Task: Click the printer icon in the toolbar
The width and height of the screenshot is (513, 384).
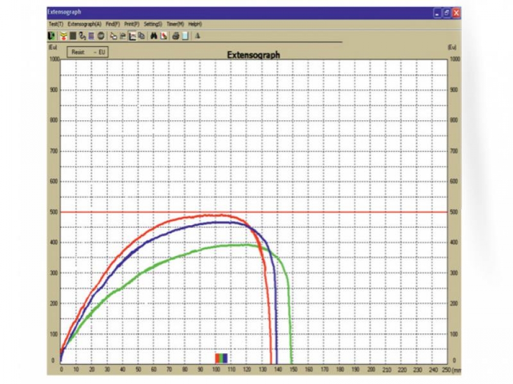Action: coord(176,36)
